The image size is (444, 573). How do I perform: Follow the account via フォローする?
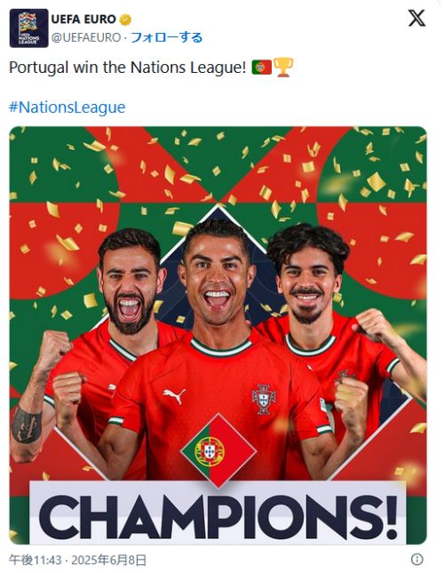click(x=167, y=37)
